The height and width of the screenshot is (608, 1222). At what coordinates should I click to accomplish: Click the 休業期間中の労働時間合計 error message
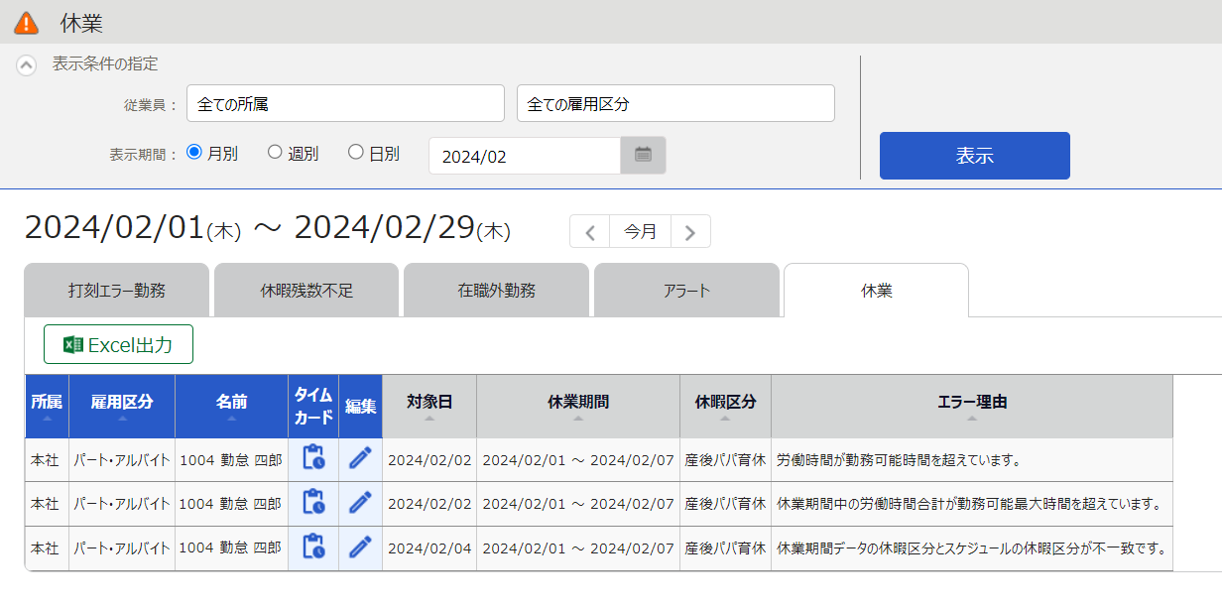click(968, 504)
